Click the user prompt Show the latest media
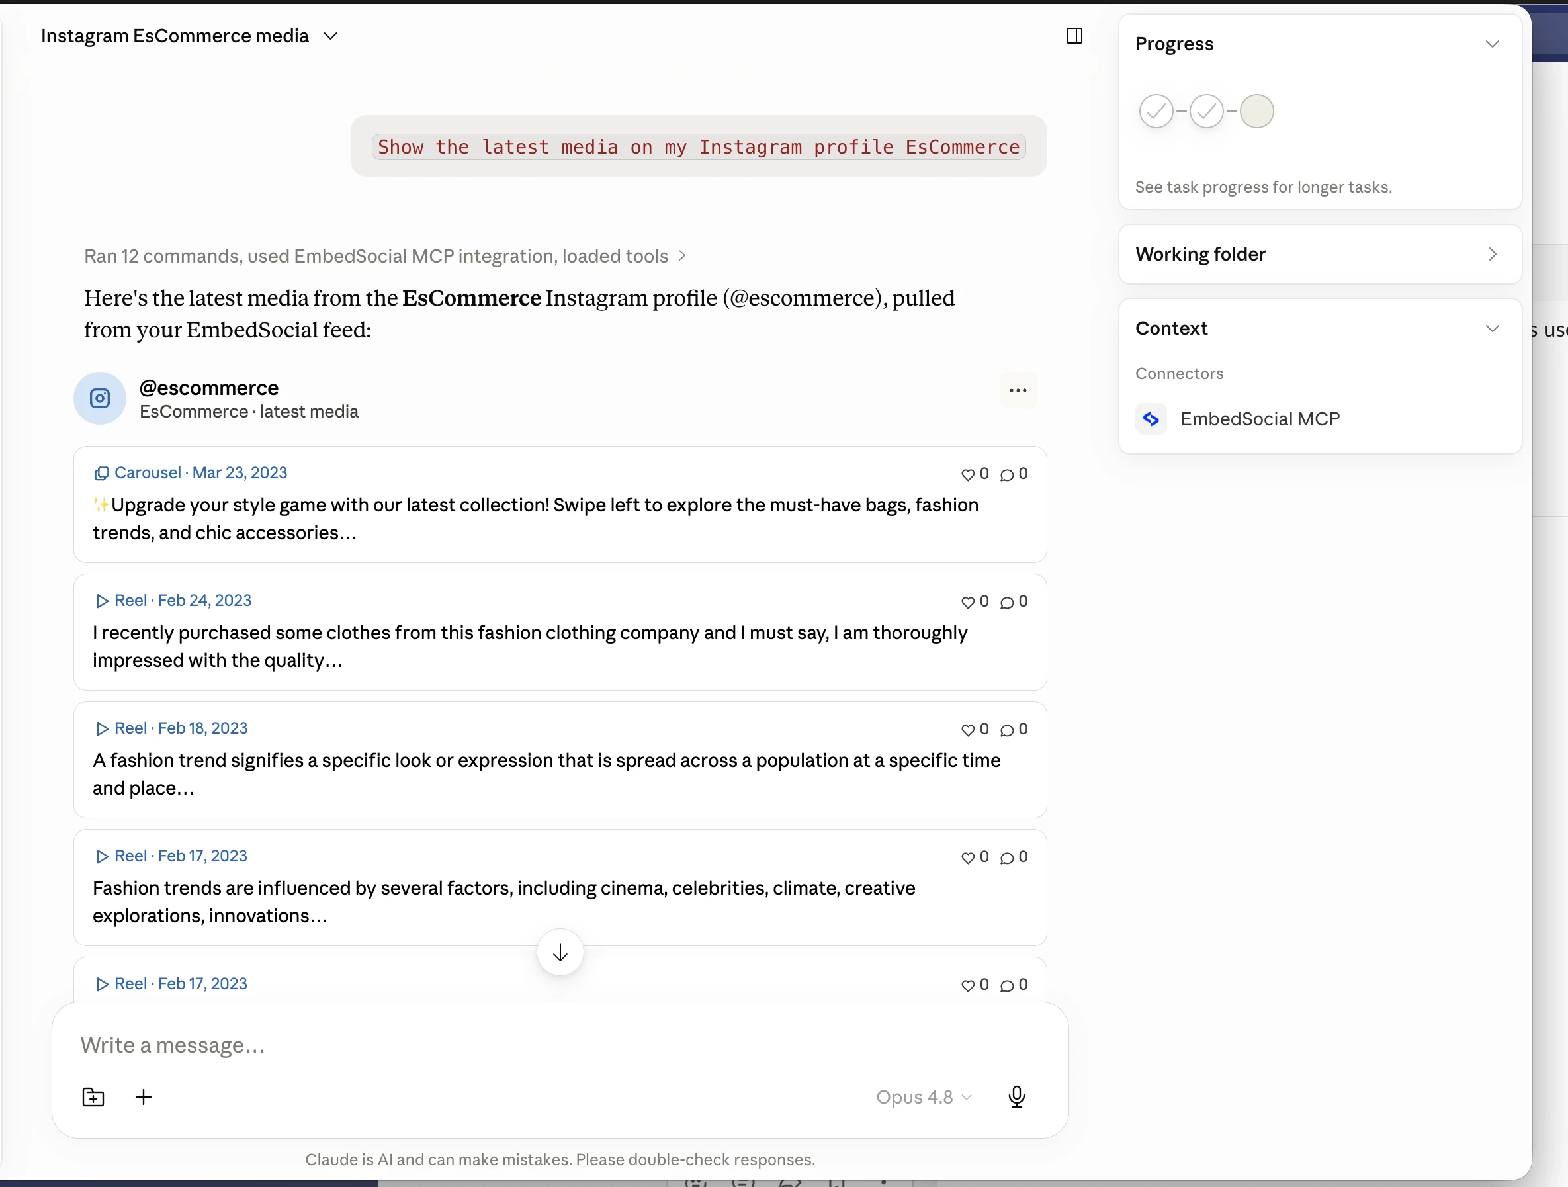Screen dimensions: 1568x1187 (698, 147)
